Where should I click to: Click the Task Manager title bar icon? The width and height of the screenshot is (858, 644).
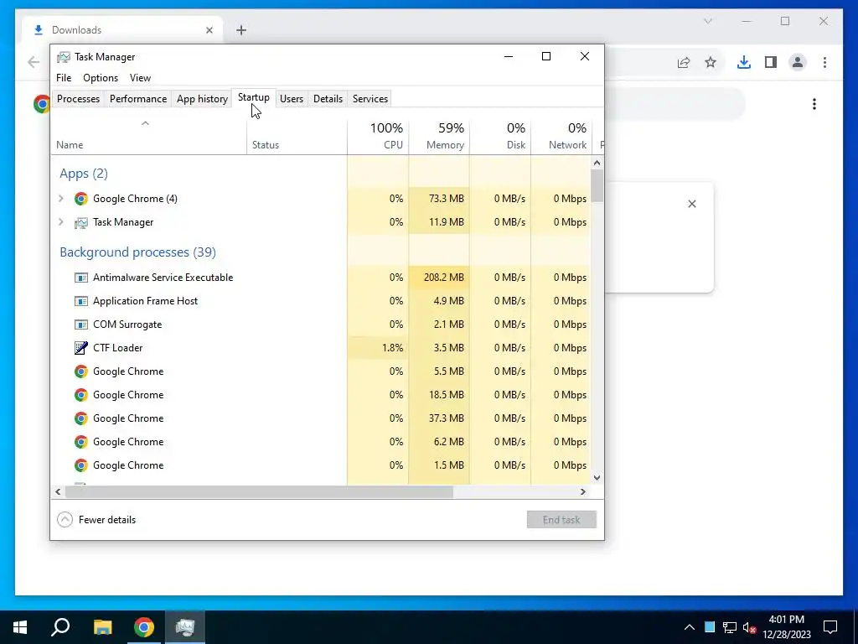pyautogui.click(x=64, y=57)
